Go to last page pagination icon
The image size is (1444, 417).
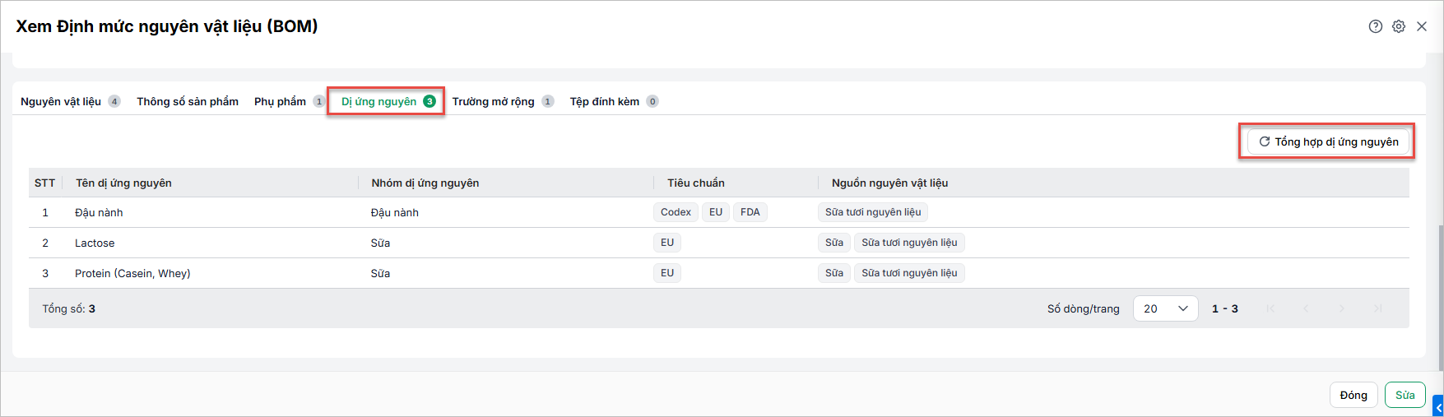coord(1377,308)
